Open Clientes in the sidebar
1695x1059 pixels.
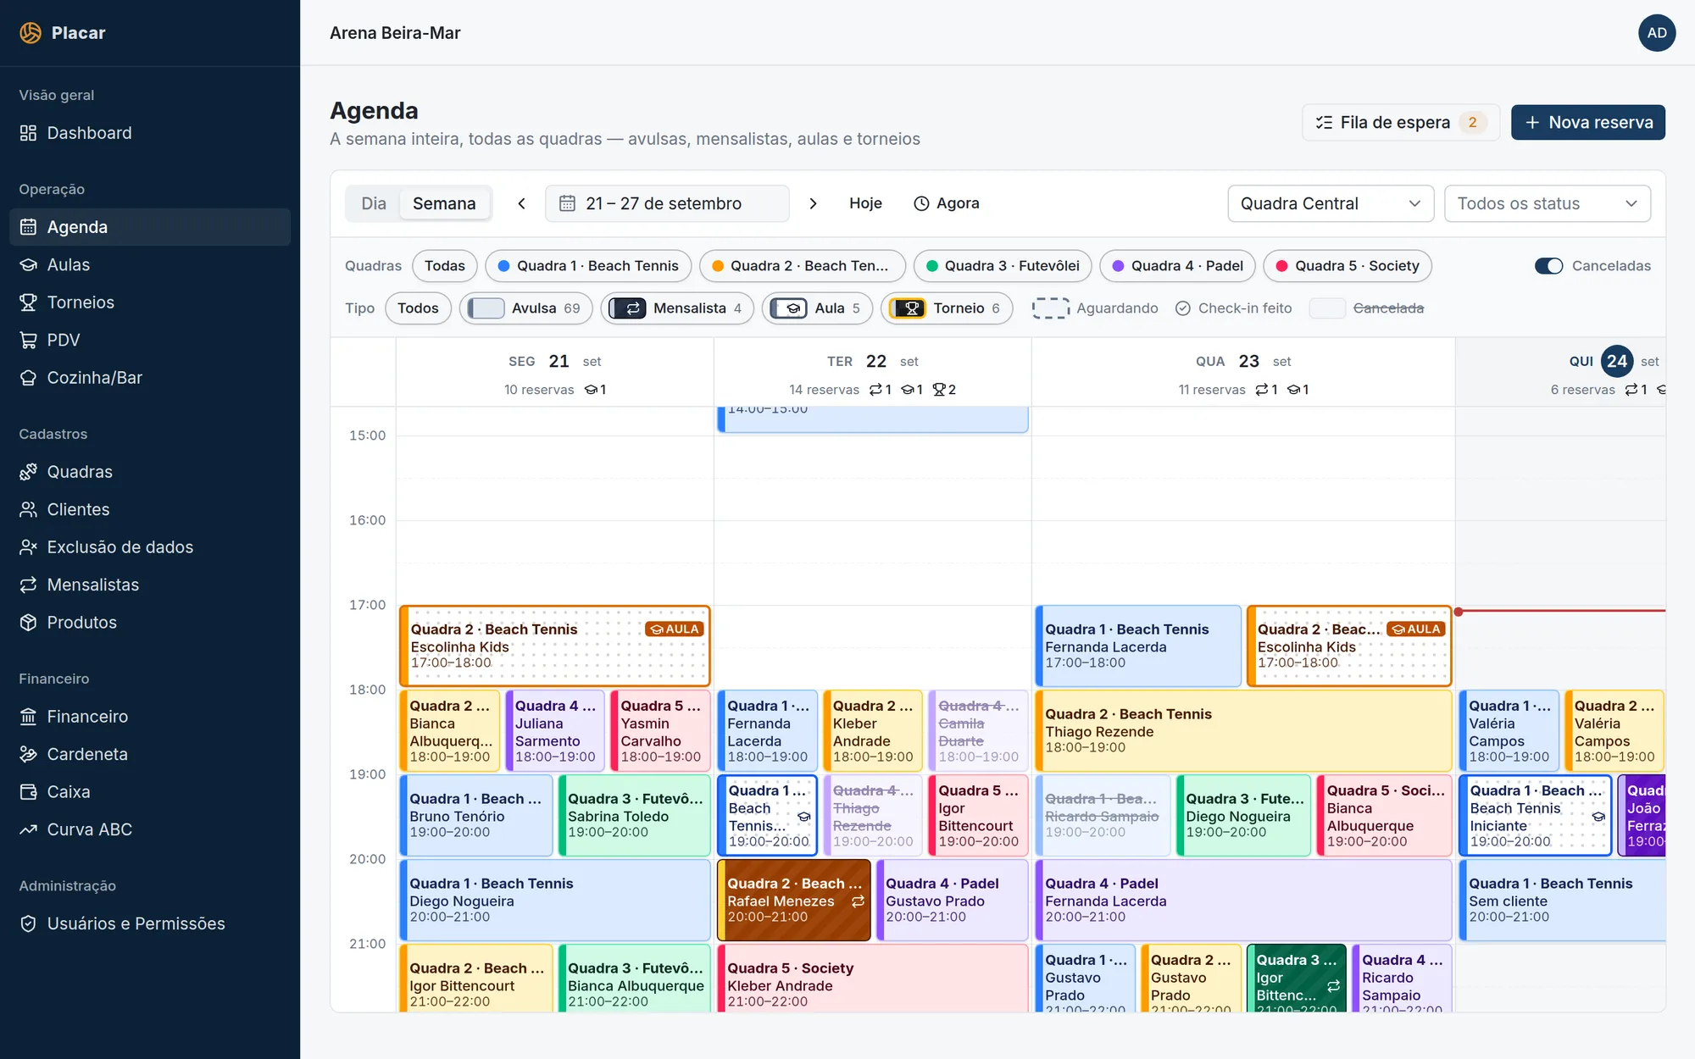[x=150, y=509]
